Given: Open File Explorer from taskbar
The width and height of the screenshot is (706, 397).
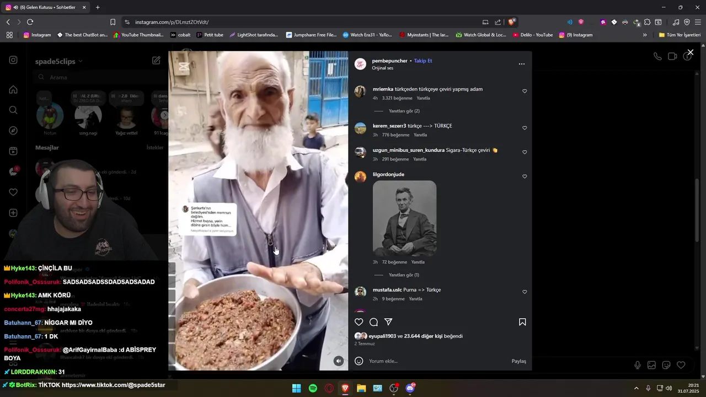Looking at the screenshot, I should coord(361,388).
